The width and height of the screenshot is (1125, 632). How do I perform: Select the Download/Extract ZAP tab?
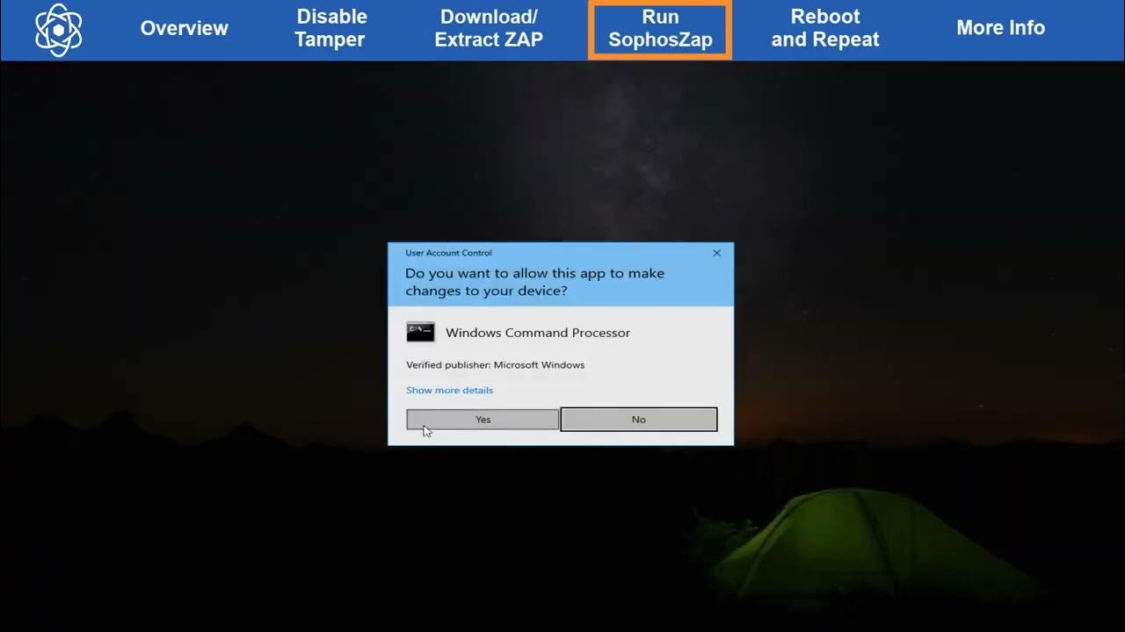(489, 28)
